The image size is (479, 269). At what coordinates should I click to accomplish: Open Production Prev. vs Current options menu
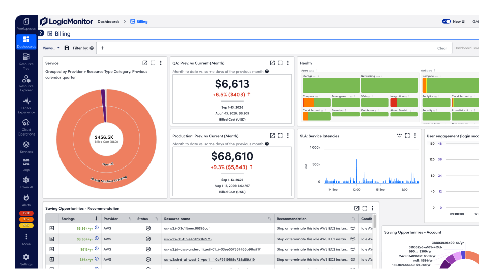tap(288, 136)
